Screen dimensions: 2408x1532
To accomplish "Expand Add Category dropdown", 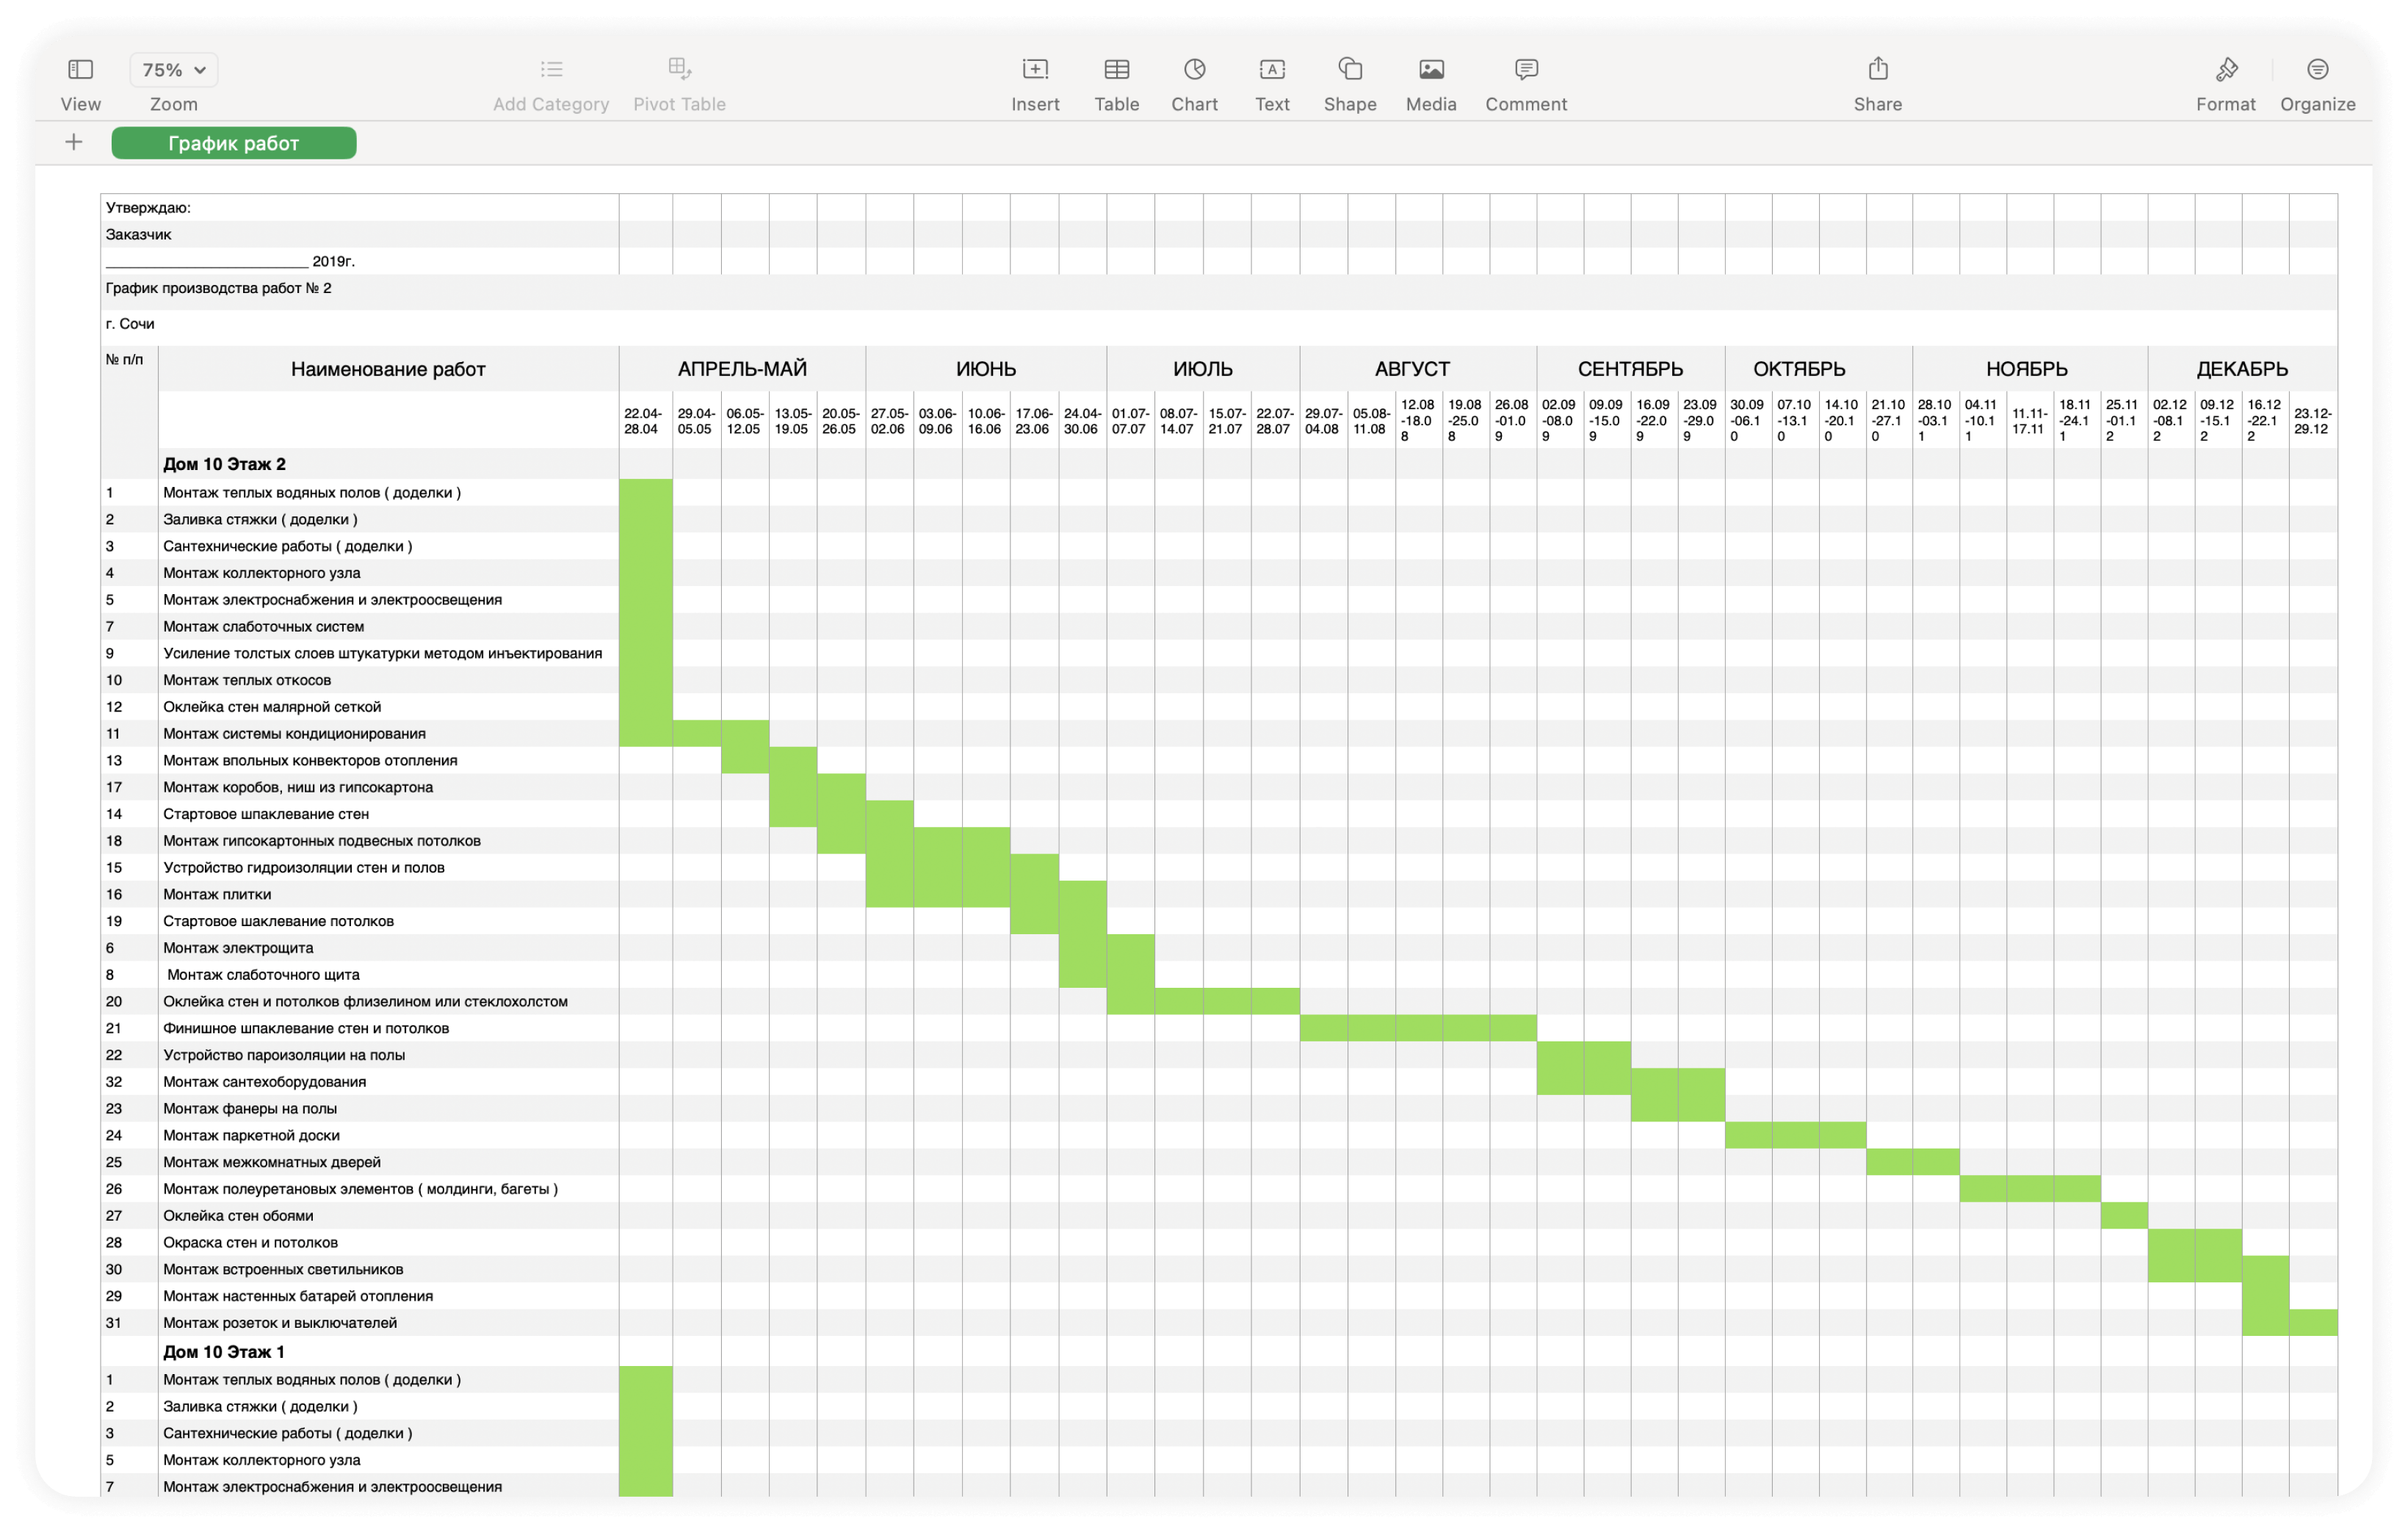I will click(x=549, y=79).
